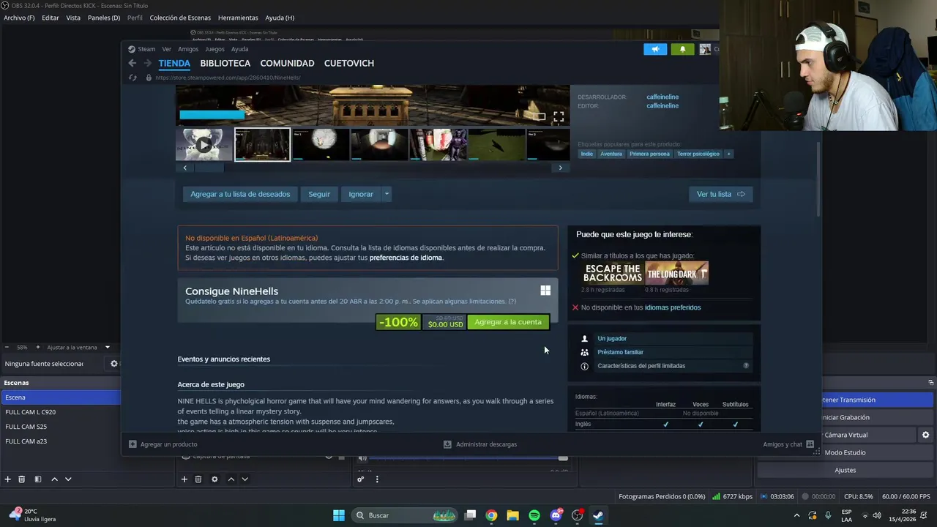The image size is (937, 527).
Task: Select the Indie tag
Action: tap(587, 154)
